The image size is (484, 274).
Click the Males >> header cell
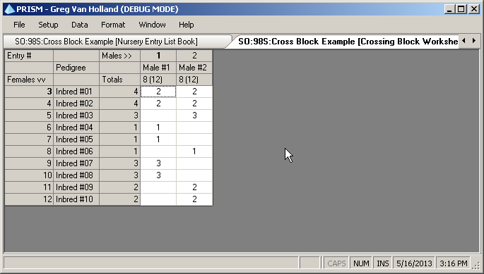click(x=120, y=56)
